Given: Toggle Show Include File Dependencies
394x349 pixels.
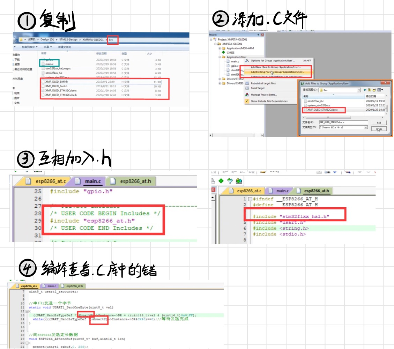Looking at the screenshot, I should click(x=247, y=101).
